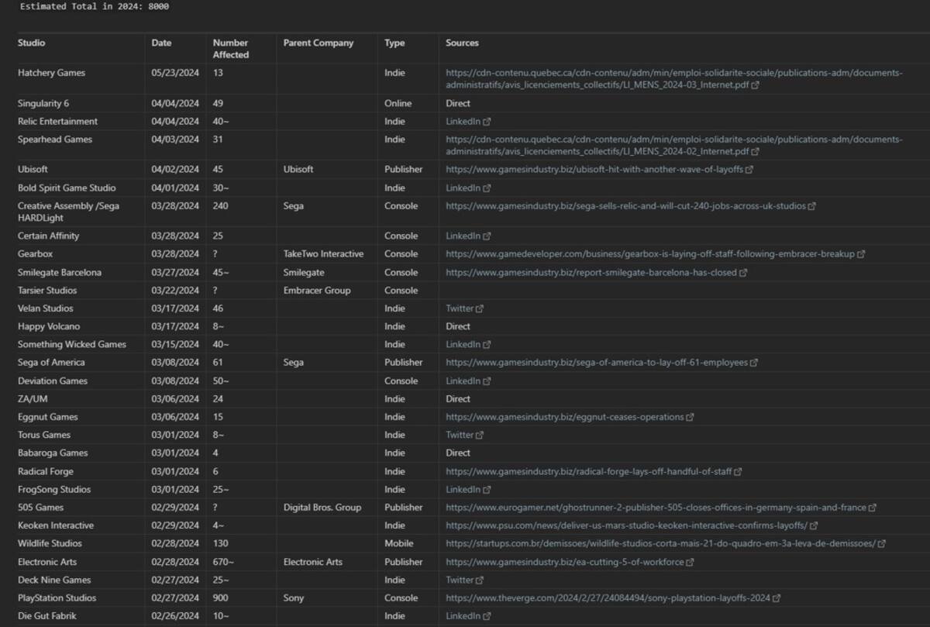Image resolution: width=930 pixels, height=627 pixels.
Task: Select the TakeTwo Interactive parent company cell
Action: click(x=323, y=254)
